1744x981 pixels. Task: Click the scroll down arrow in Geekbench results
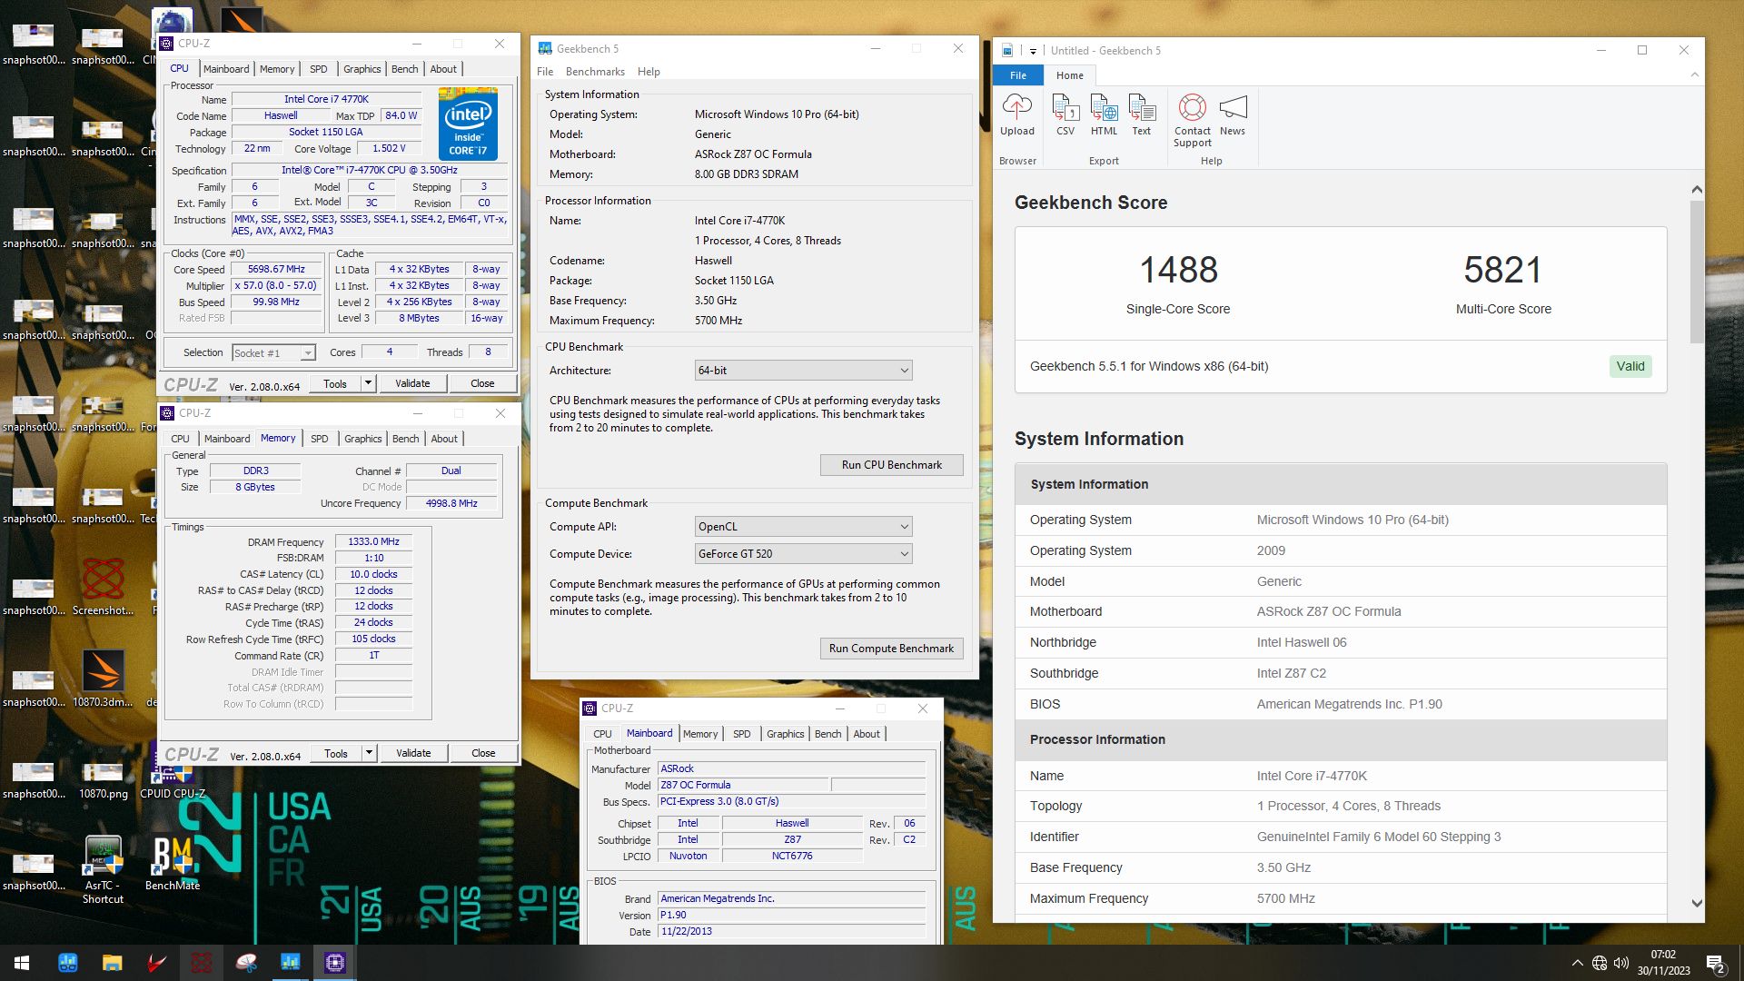[x=1697, y=904]
